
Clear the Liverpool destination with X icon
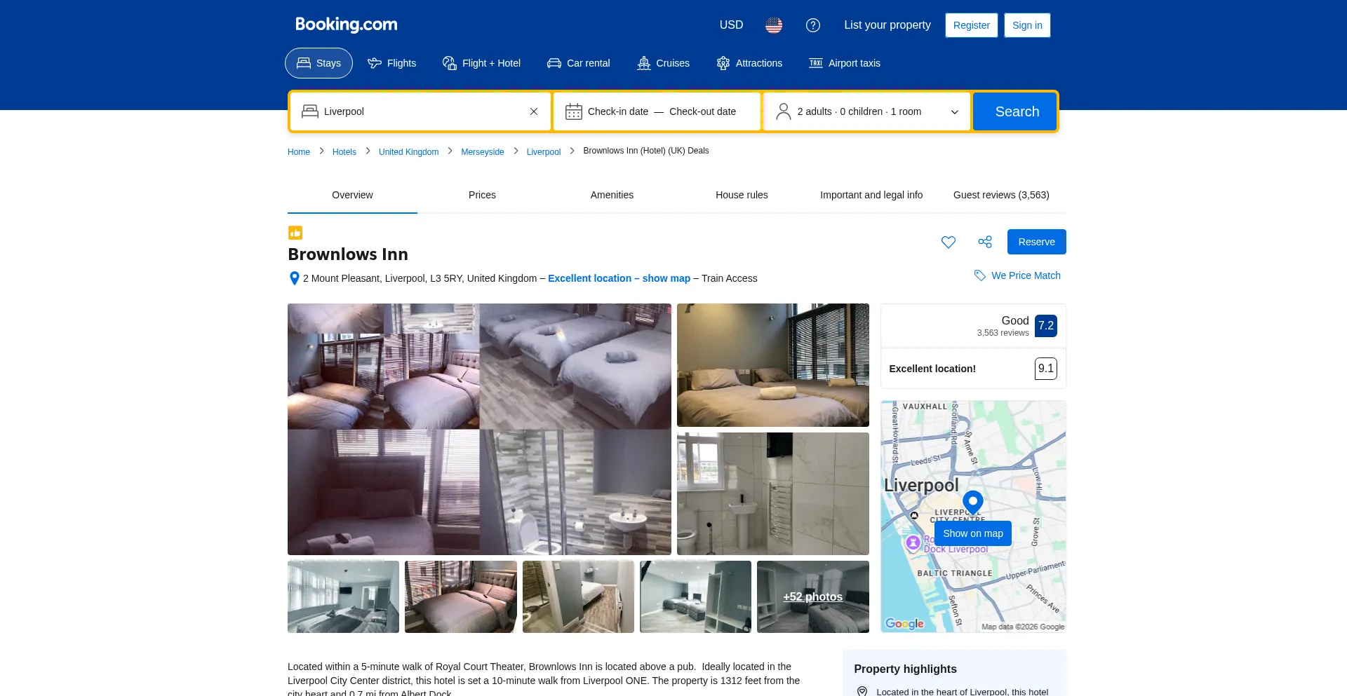(534, 111)
